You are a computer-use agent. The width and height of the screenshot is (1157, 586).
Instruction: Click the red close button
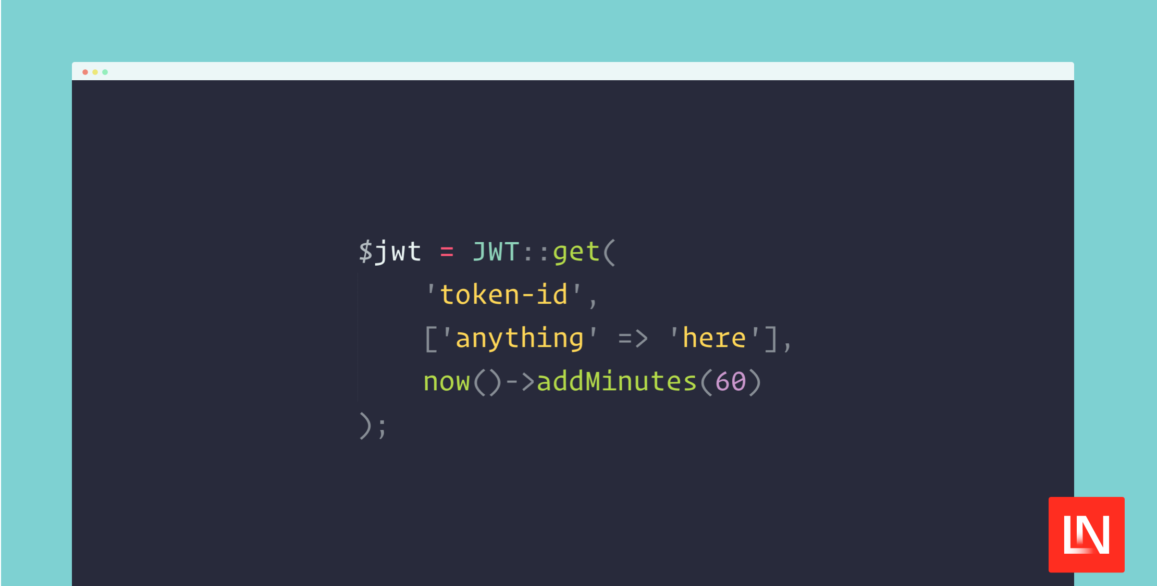click(x=85, y=72)
